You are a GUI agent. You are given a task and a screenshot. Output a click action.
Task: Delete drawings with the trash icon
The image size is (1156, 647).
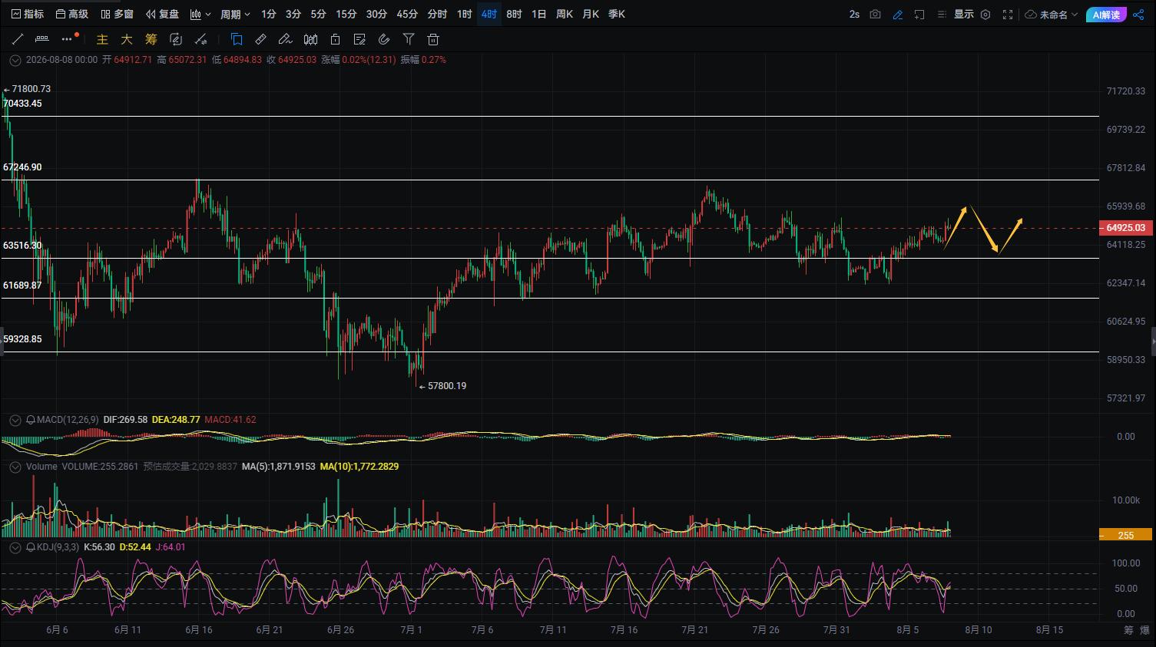click(433, 39)
